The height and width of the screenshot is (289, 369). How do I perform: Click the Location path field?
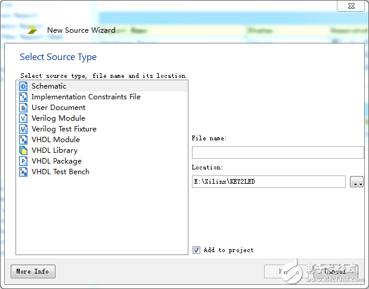coord(268,182)
